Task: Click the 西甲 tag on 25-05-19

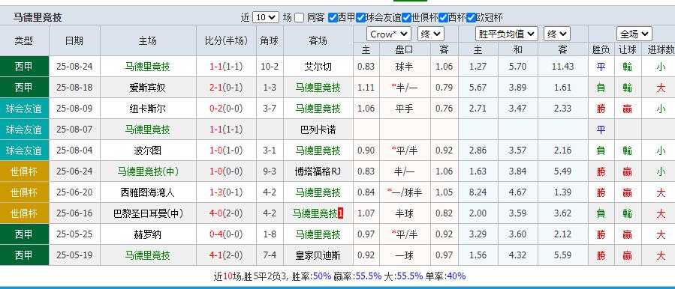Action: point(24,255)
